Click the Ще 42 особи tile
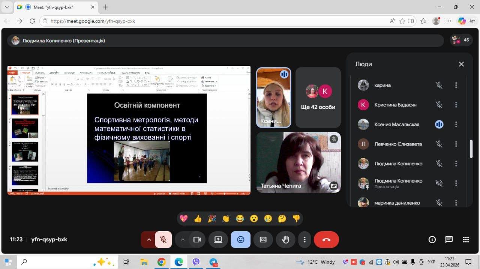 tap(318, 97)
